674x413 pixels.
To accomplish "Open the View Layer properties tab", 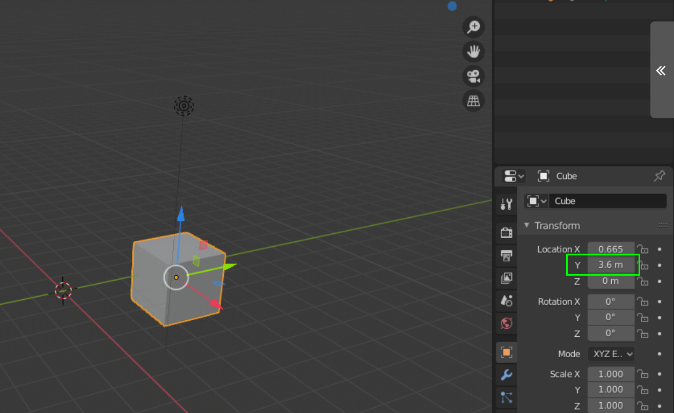I will pos(506,278).
